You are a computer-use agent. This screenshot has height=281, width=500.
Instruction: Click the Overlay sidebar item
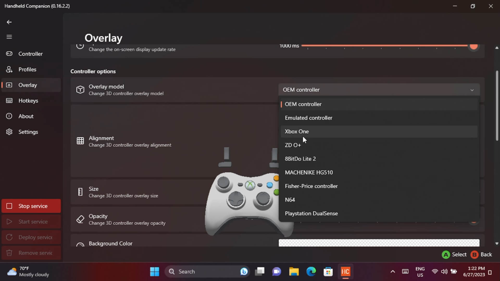[x=28, y=85]
